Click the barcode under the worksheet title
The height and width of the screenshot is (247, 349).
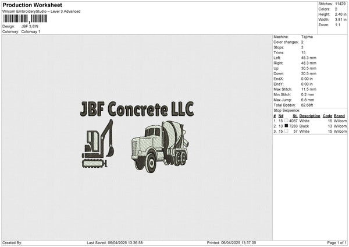pyautogui.click(x=25, y=19)
